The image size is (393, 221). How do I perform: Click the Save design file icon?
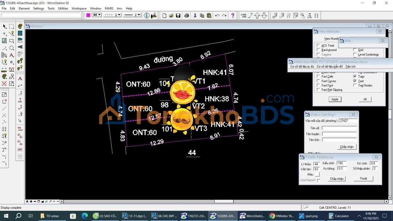[x=178, y=15]
